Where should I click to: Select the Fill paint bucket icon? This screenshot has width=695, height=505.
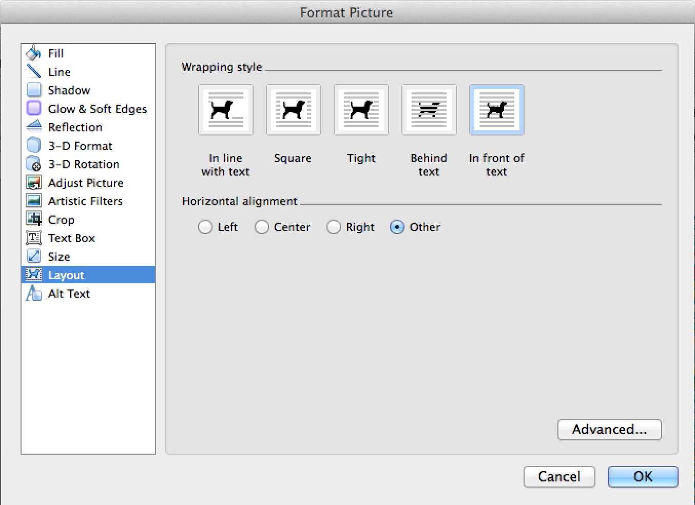click(x=33, y=53)
